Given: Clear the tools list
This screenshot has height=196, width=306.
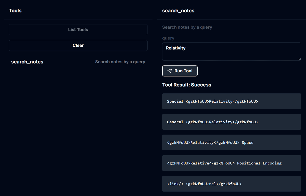Looking at the screenshot, I should pyautogui.click(x=78, y=45).
